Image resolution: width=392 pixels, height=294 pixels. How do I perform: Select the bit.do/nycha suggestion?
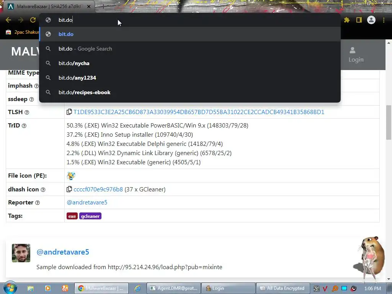pos(190,63)
